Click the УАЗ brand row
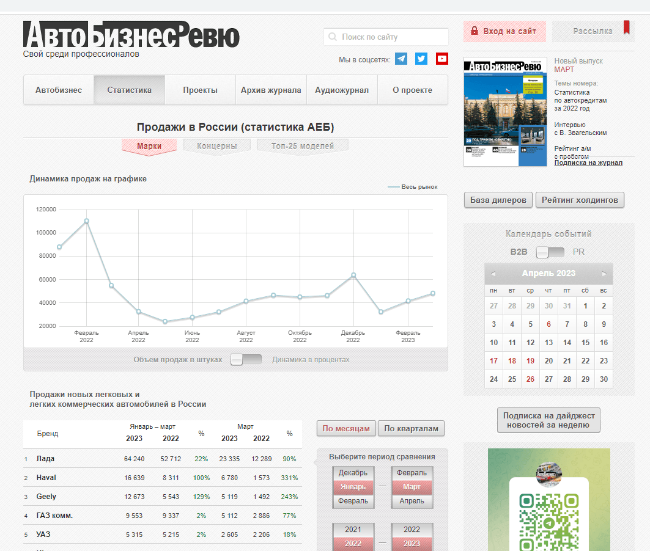 pos(163,535)
